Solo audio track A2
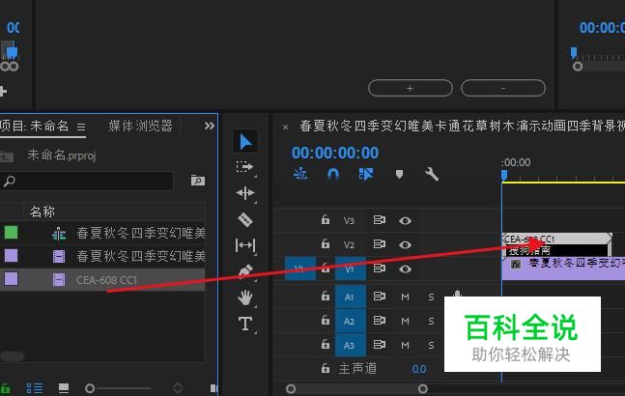This screenshot has height=396, width=625. click(x=431, y=321)
